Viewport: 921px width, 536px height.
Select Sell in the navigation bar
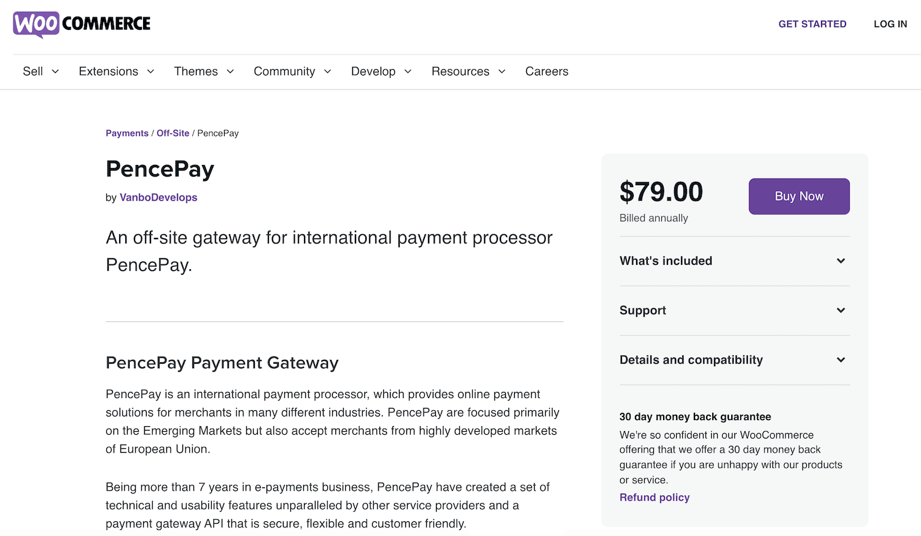[33, 71]
